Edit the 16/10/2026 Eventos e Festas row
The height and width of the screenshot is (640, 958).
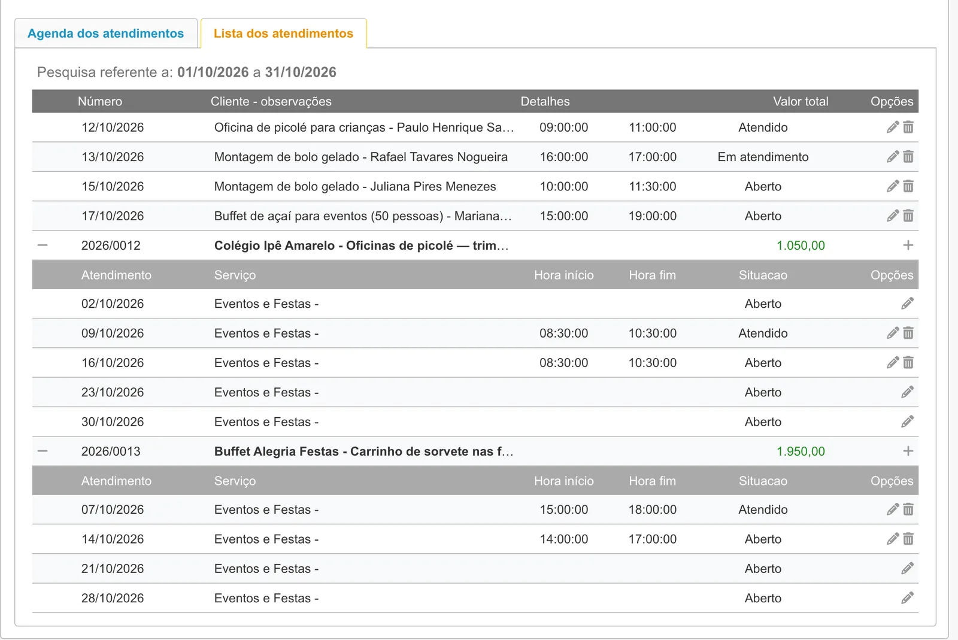(893, 362)
